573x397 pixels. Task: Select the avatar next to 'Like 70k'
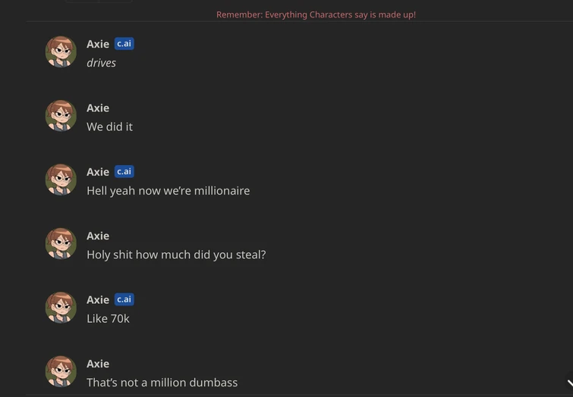coord(61,308)
